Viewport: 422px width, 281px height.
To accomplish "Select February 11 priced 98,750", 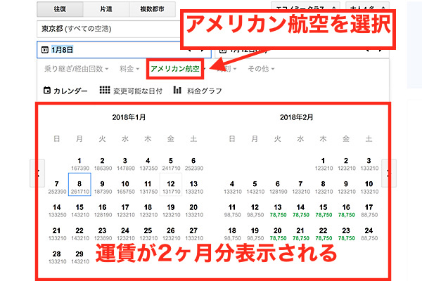I will [x=232, y=211].
